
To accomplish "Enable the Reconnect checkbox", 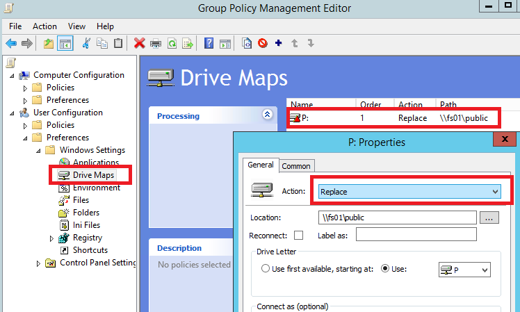I will click(298, 235).
